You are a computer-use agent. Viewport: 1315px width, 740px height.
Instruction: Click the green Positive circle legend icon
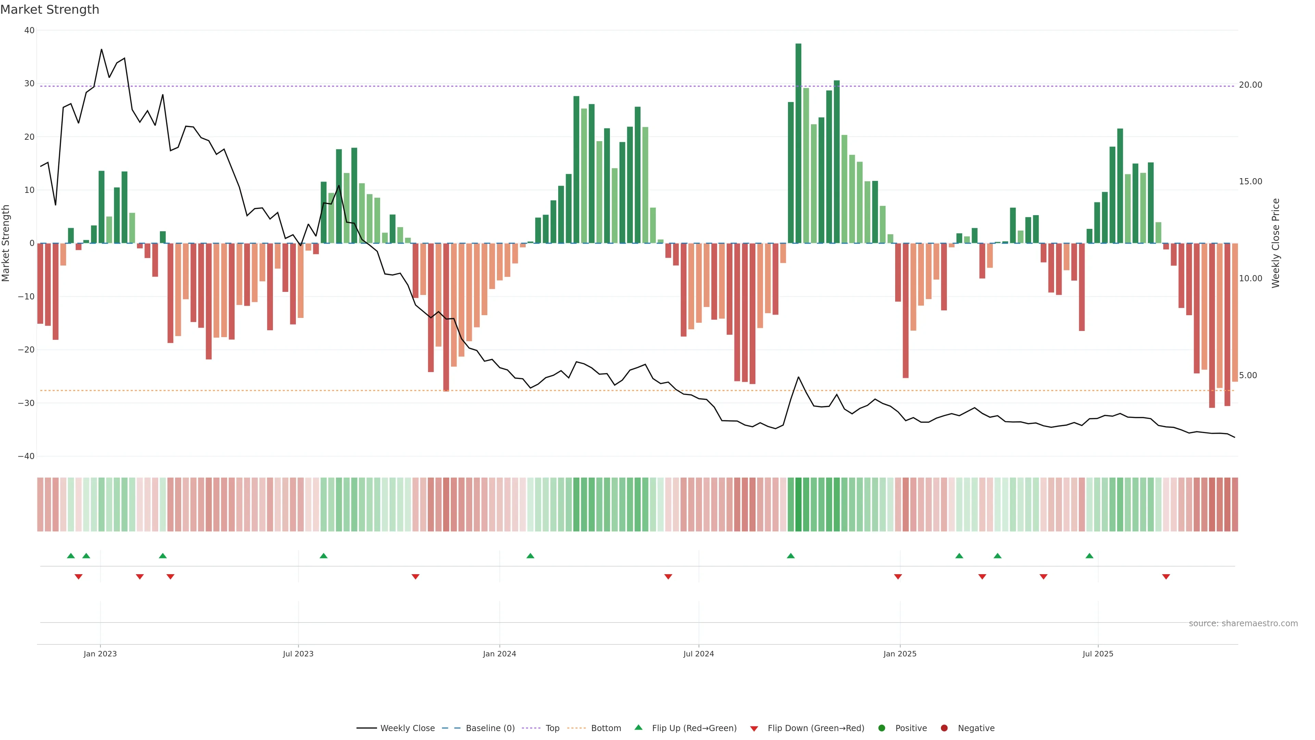coord(881,728)
